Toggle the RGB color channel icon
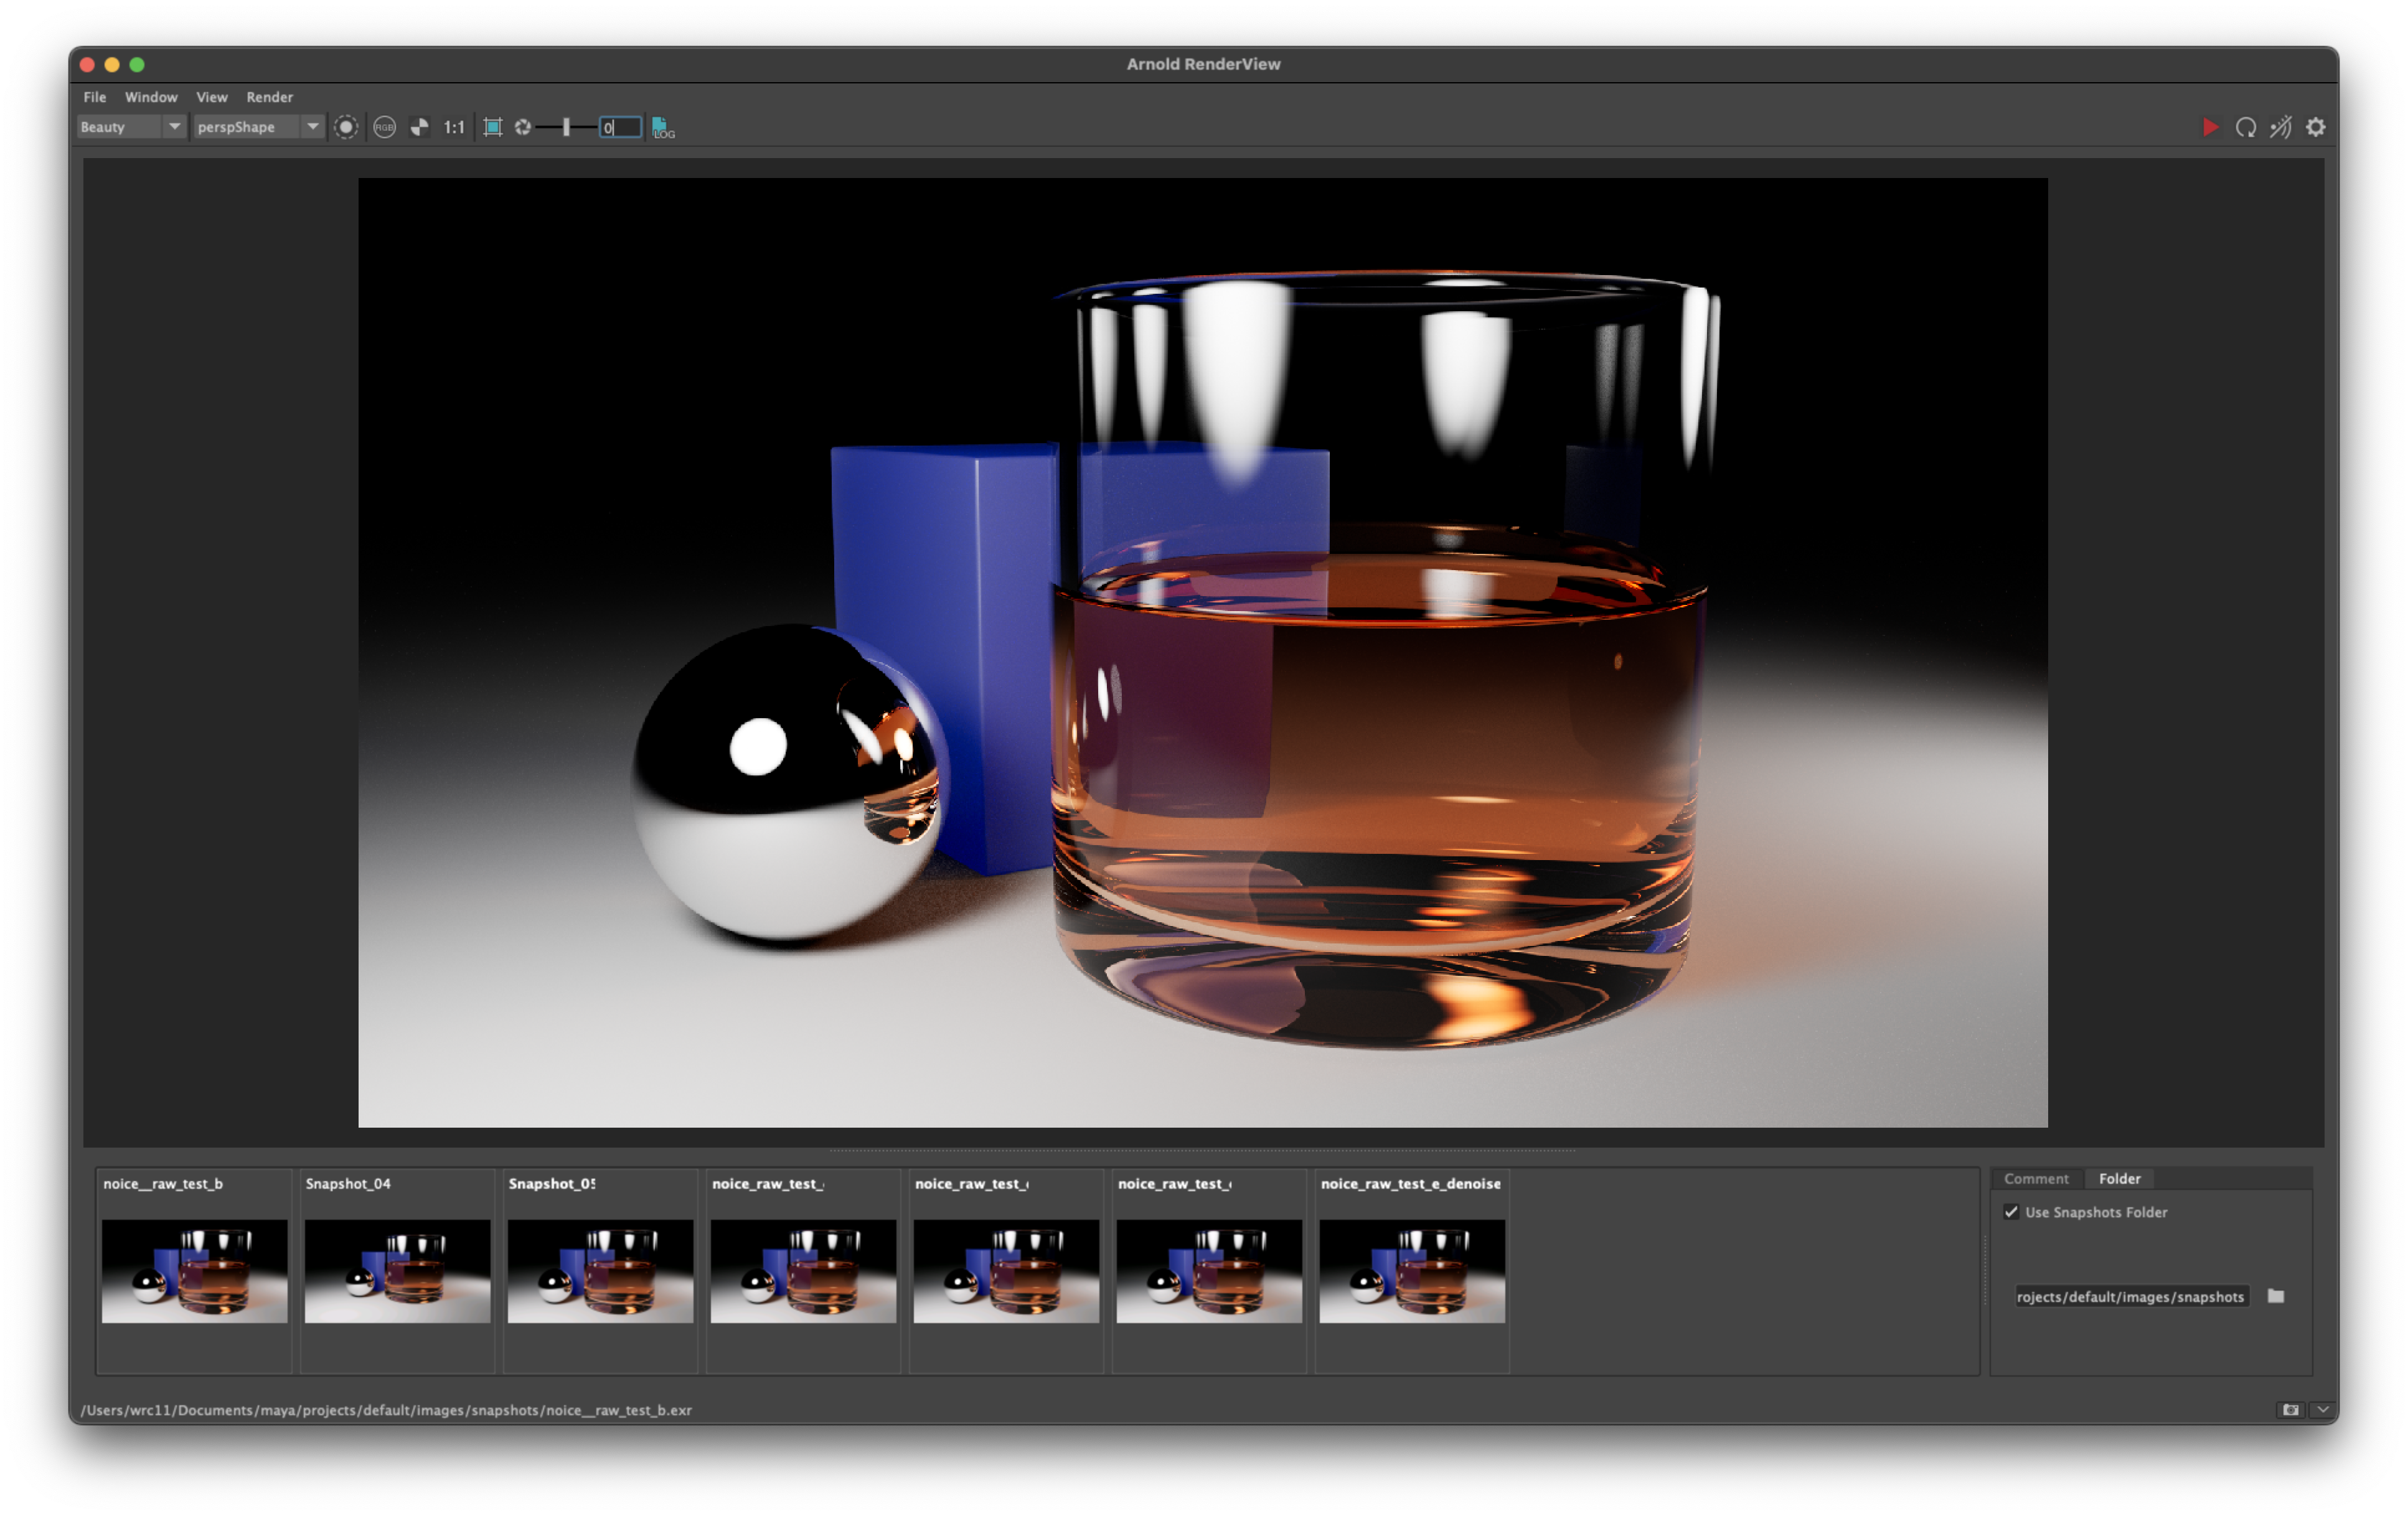 pos(384,127)
